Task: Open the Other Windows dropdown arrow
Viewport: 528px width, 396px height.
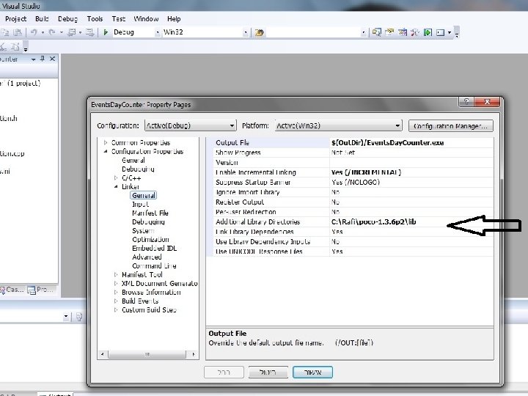Action: pyautogui.click(x=450, y=33)
